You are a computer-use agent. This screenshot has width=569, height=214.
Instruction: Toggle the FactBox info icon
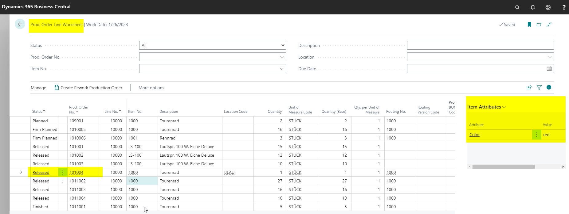pos(549,87)
